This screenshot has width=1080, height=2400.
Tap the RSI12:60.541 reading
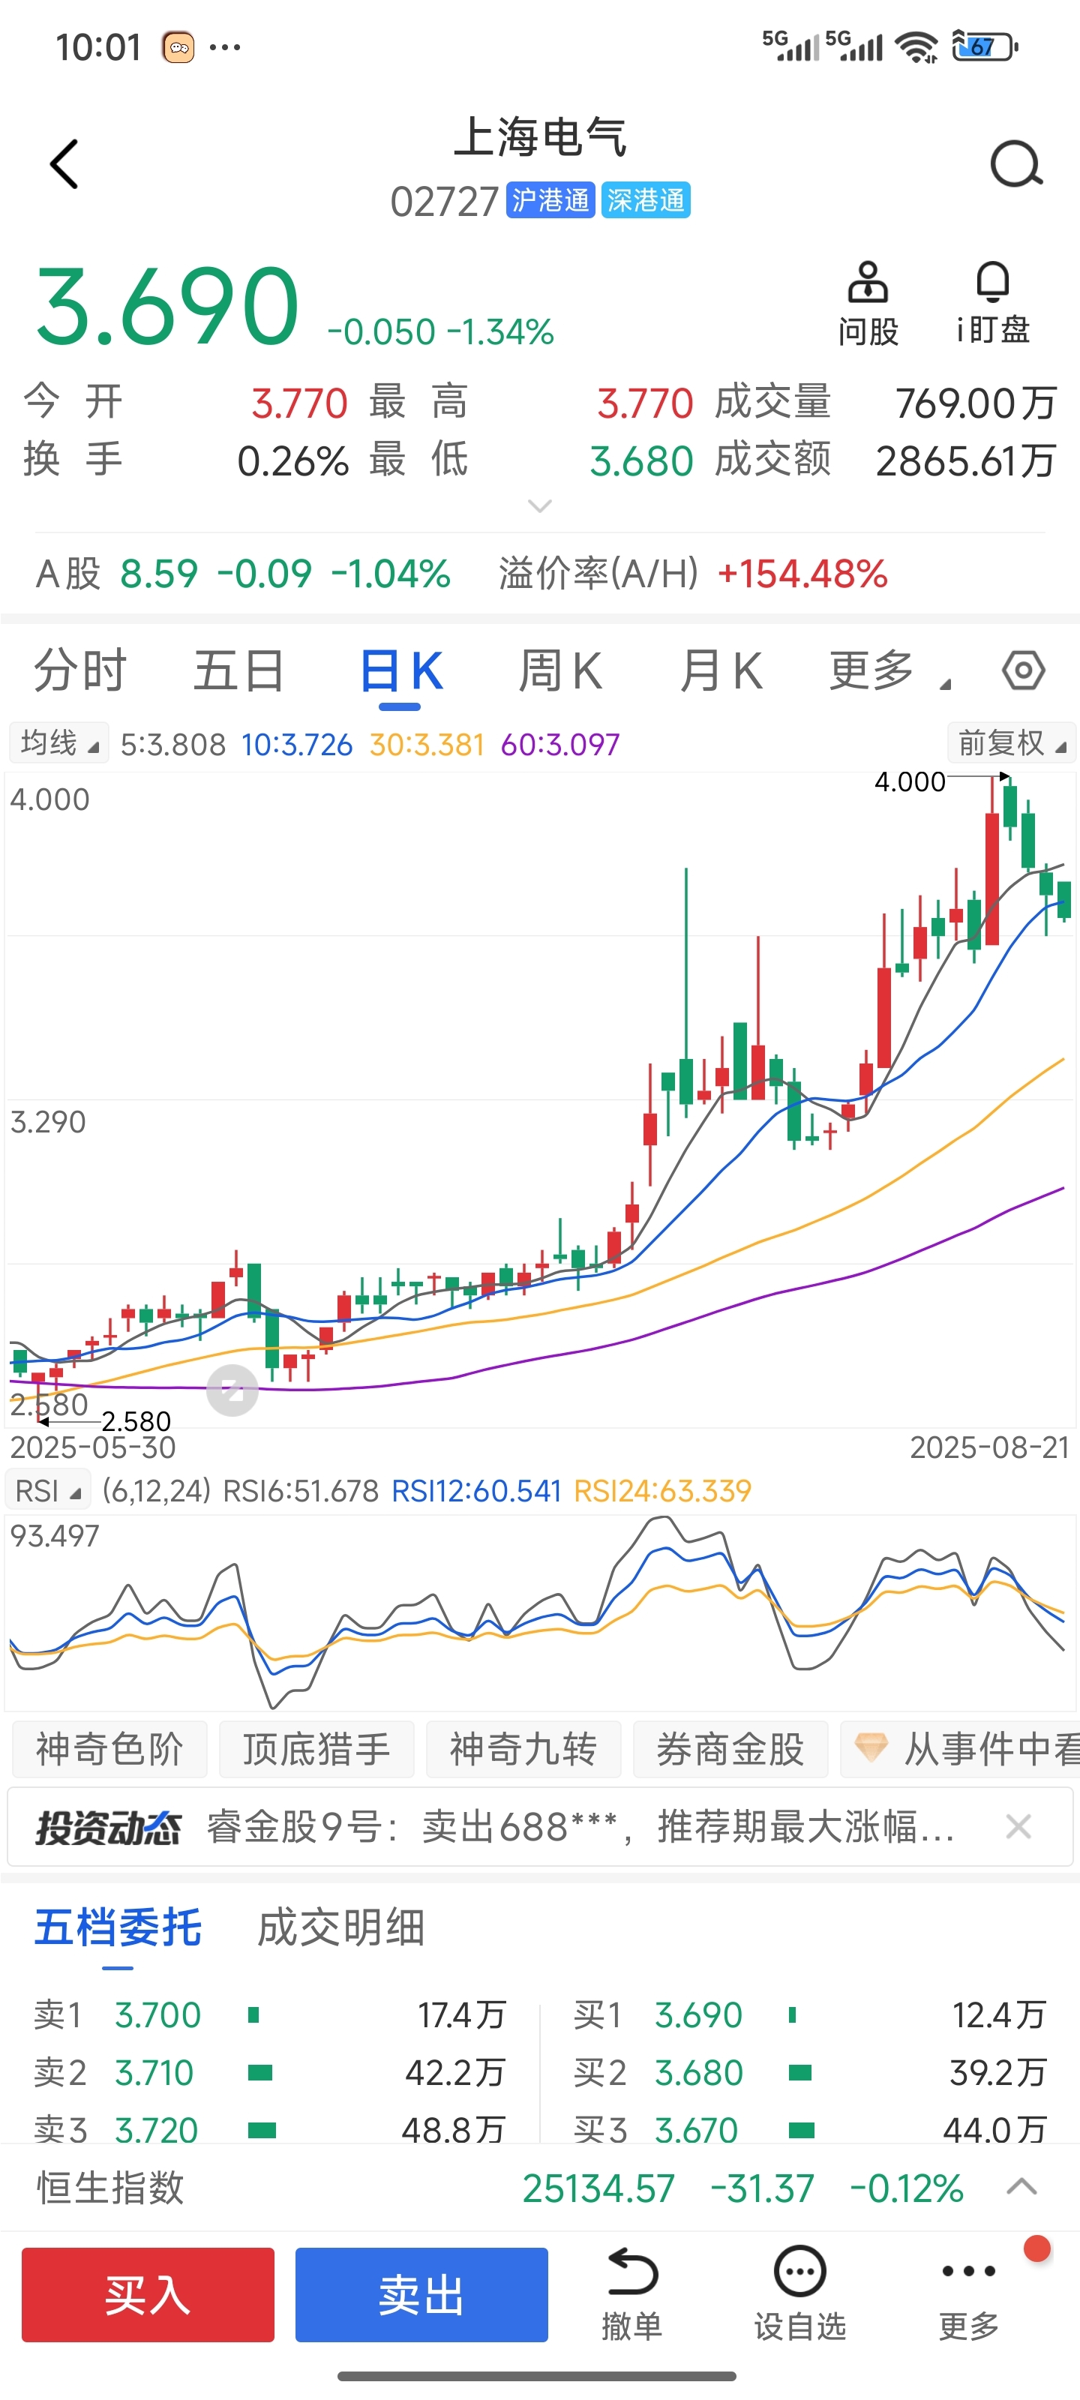476,1491
